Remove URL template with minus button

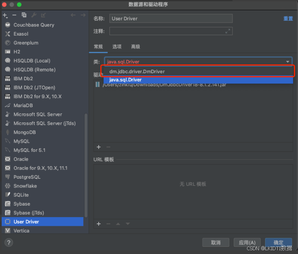[x=108, y=224]
